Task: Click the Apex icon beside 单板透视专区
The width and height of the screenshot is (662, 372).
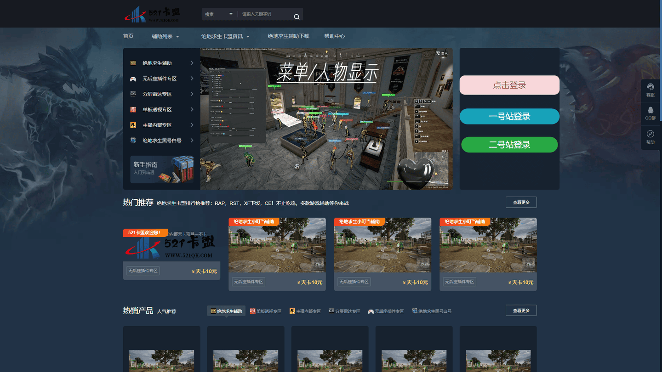Action: (x=133, y=109)
